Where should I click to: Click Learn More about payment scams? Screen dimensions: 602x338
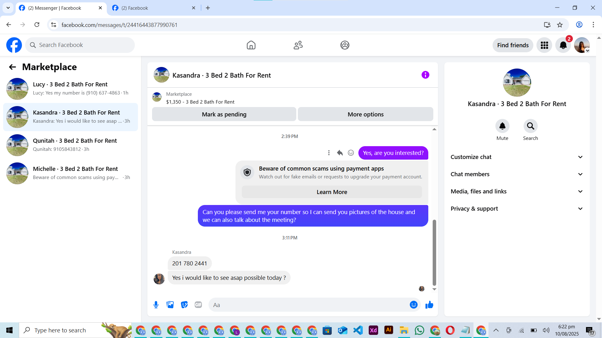tap(332, 192)
